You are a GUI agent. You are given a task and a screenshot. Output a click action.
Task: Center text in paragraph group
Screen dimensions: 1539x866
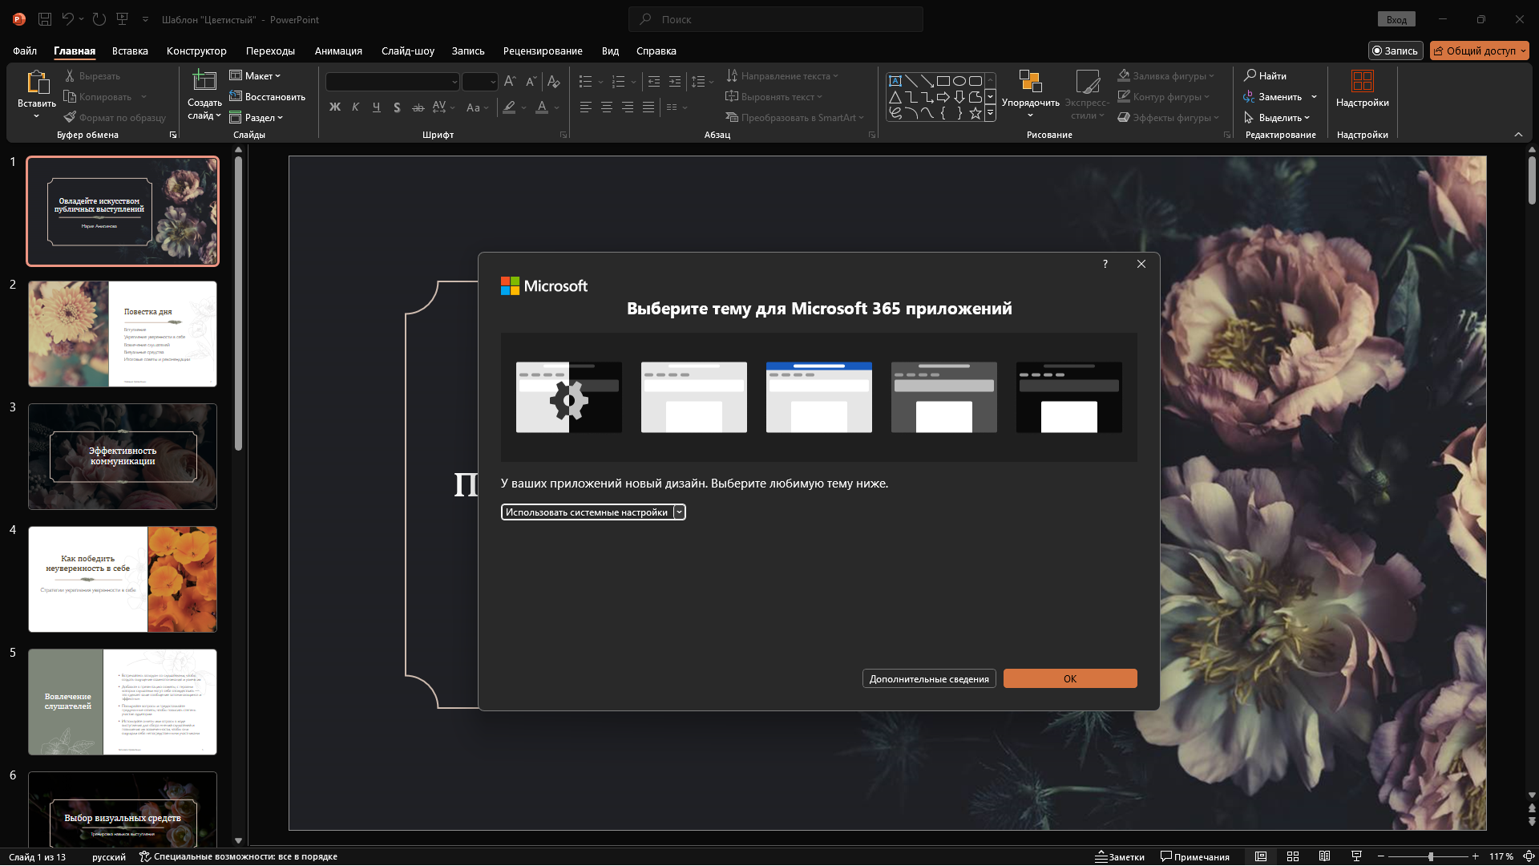click(x=607, y=107)
